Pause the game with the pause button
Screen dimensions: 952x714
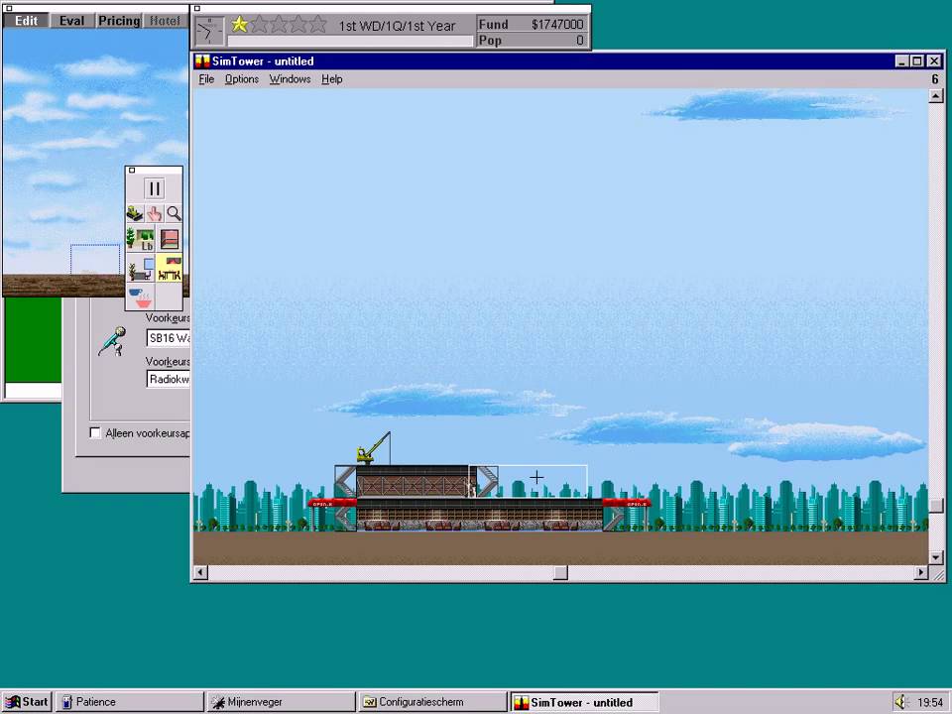(155, 188)
